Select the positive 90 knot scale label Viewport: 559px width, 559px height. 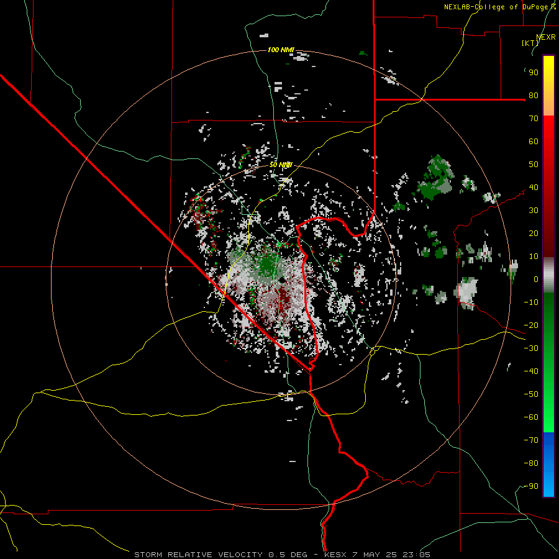(x=534, y=73)
